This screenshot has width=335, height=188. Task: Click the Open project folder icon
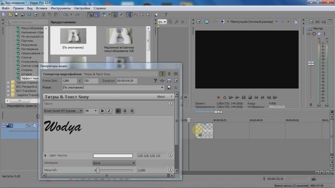click(x=10, y=15)
